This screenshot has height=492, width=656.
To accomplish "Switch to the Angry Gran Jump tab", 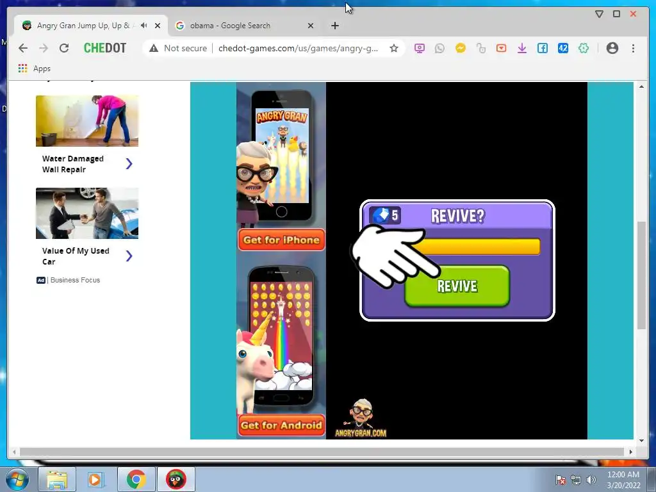I will (x=84, y=26).
